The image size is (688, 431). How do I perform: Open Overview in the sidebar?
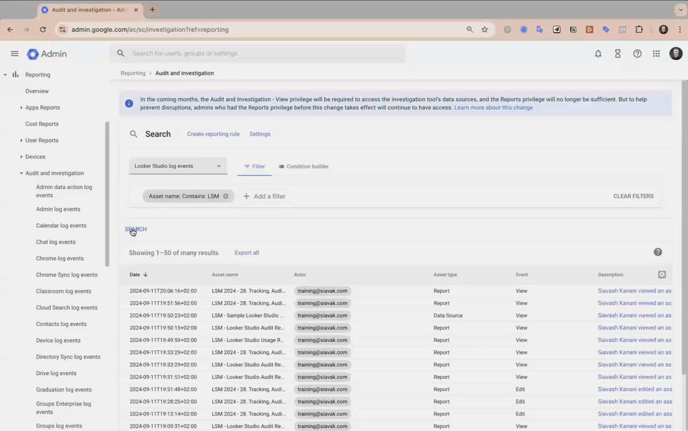(37, 91)
